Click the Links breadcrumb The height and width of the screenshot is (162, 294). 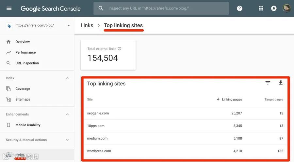87,25
